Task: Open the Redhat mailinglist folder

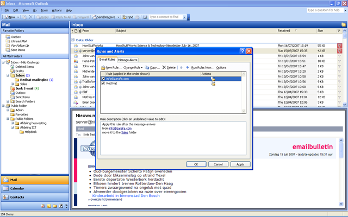Action: [x=34, y=80]
